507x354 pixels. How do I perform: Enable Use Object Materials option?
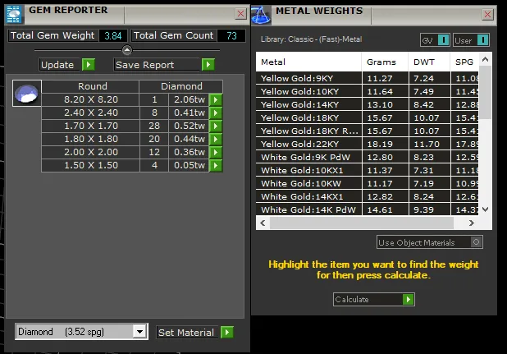tap(476, 242)
